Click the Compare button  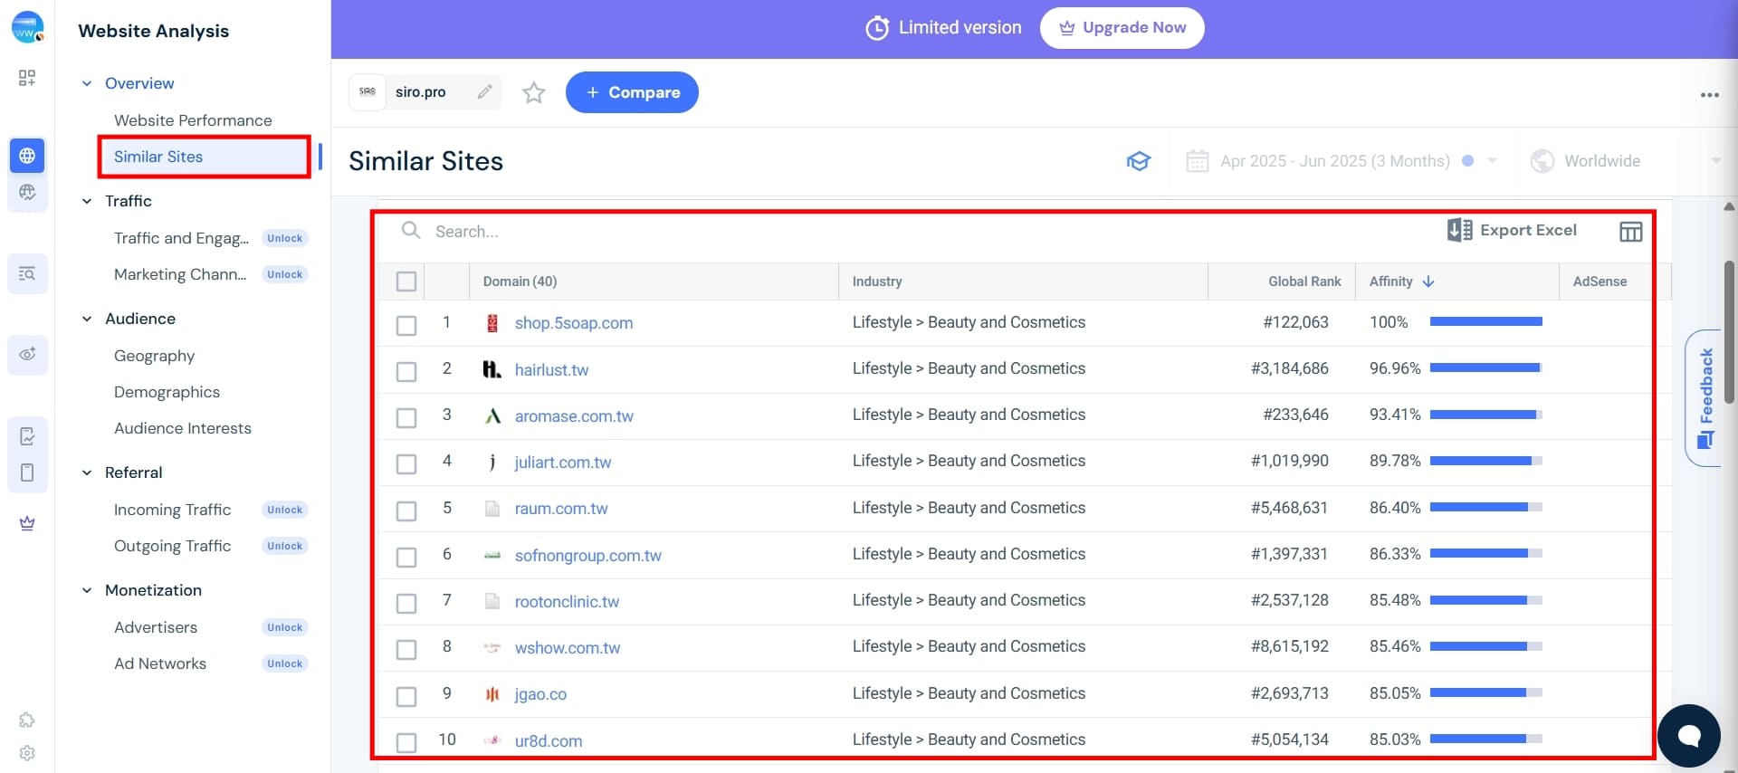[x=632, y=92]
